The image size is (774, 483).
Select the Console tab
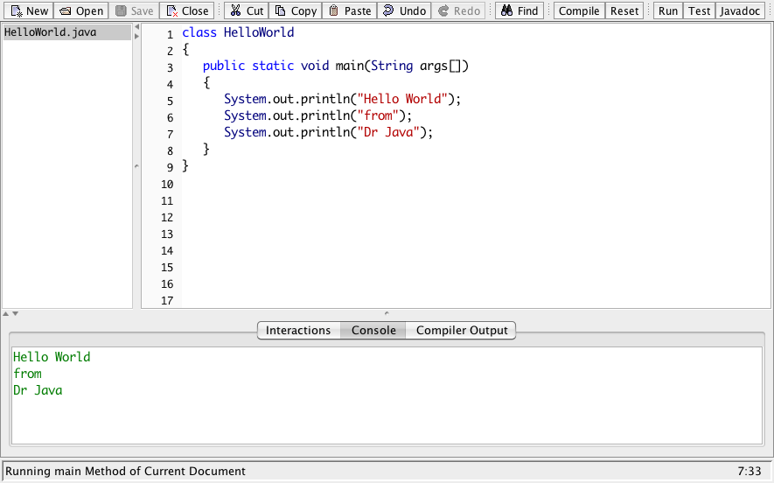[x=373, y=331]
